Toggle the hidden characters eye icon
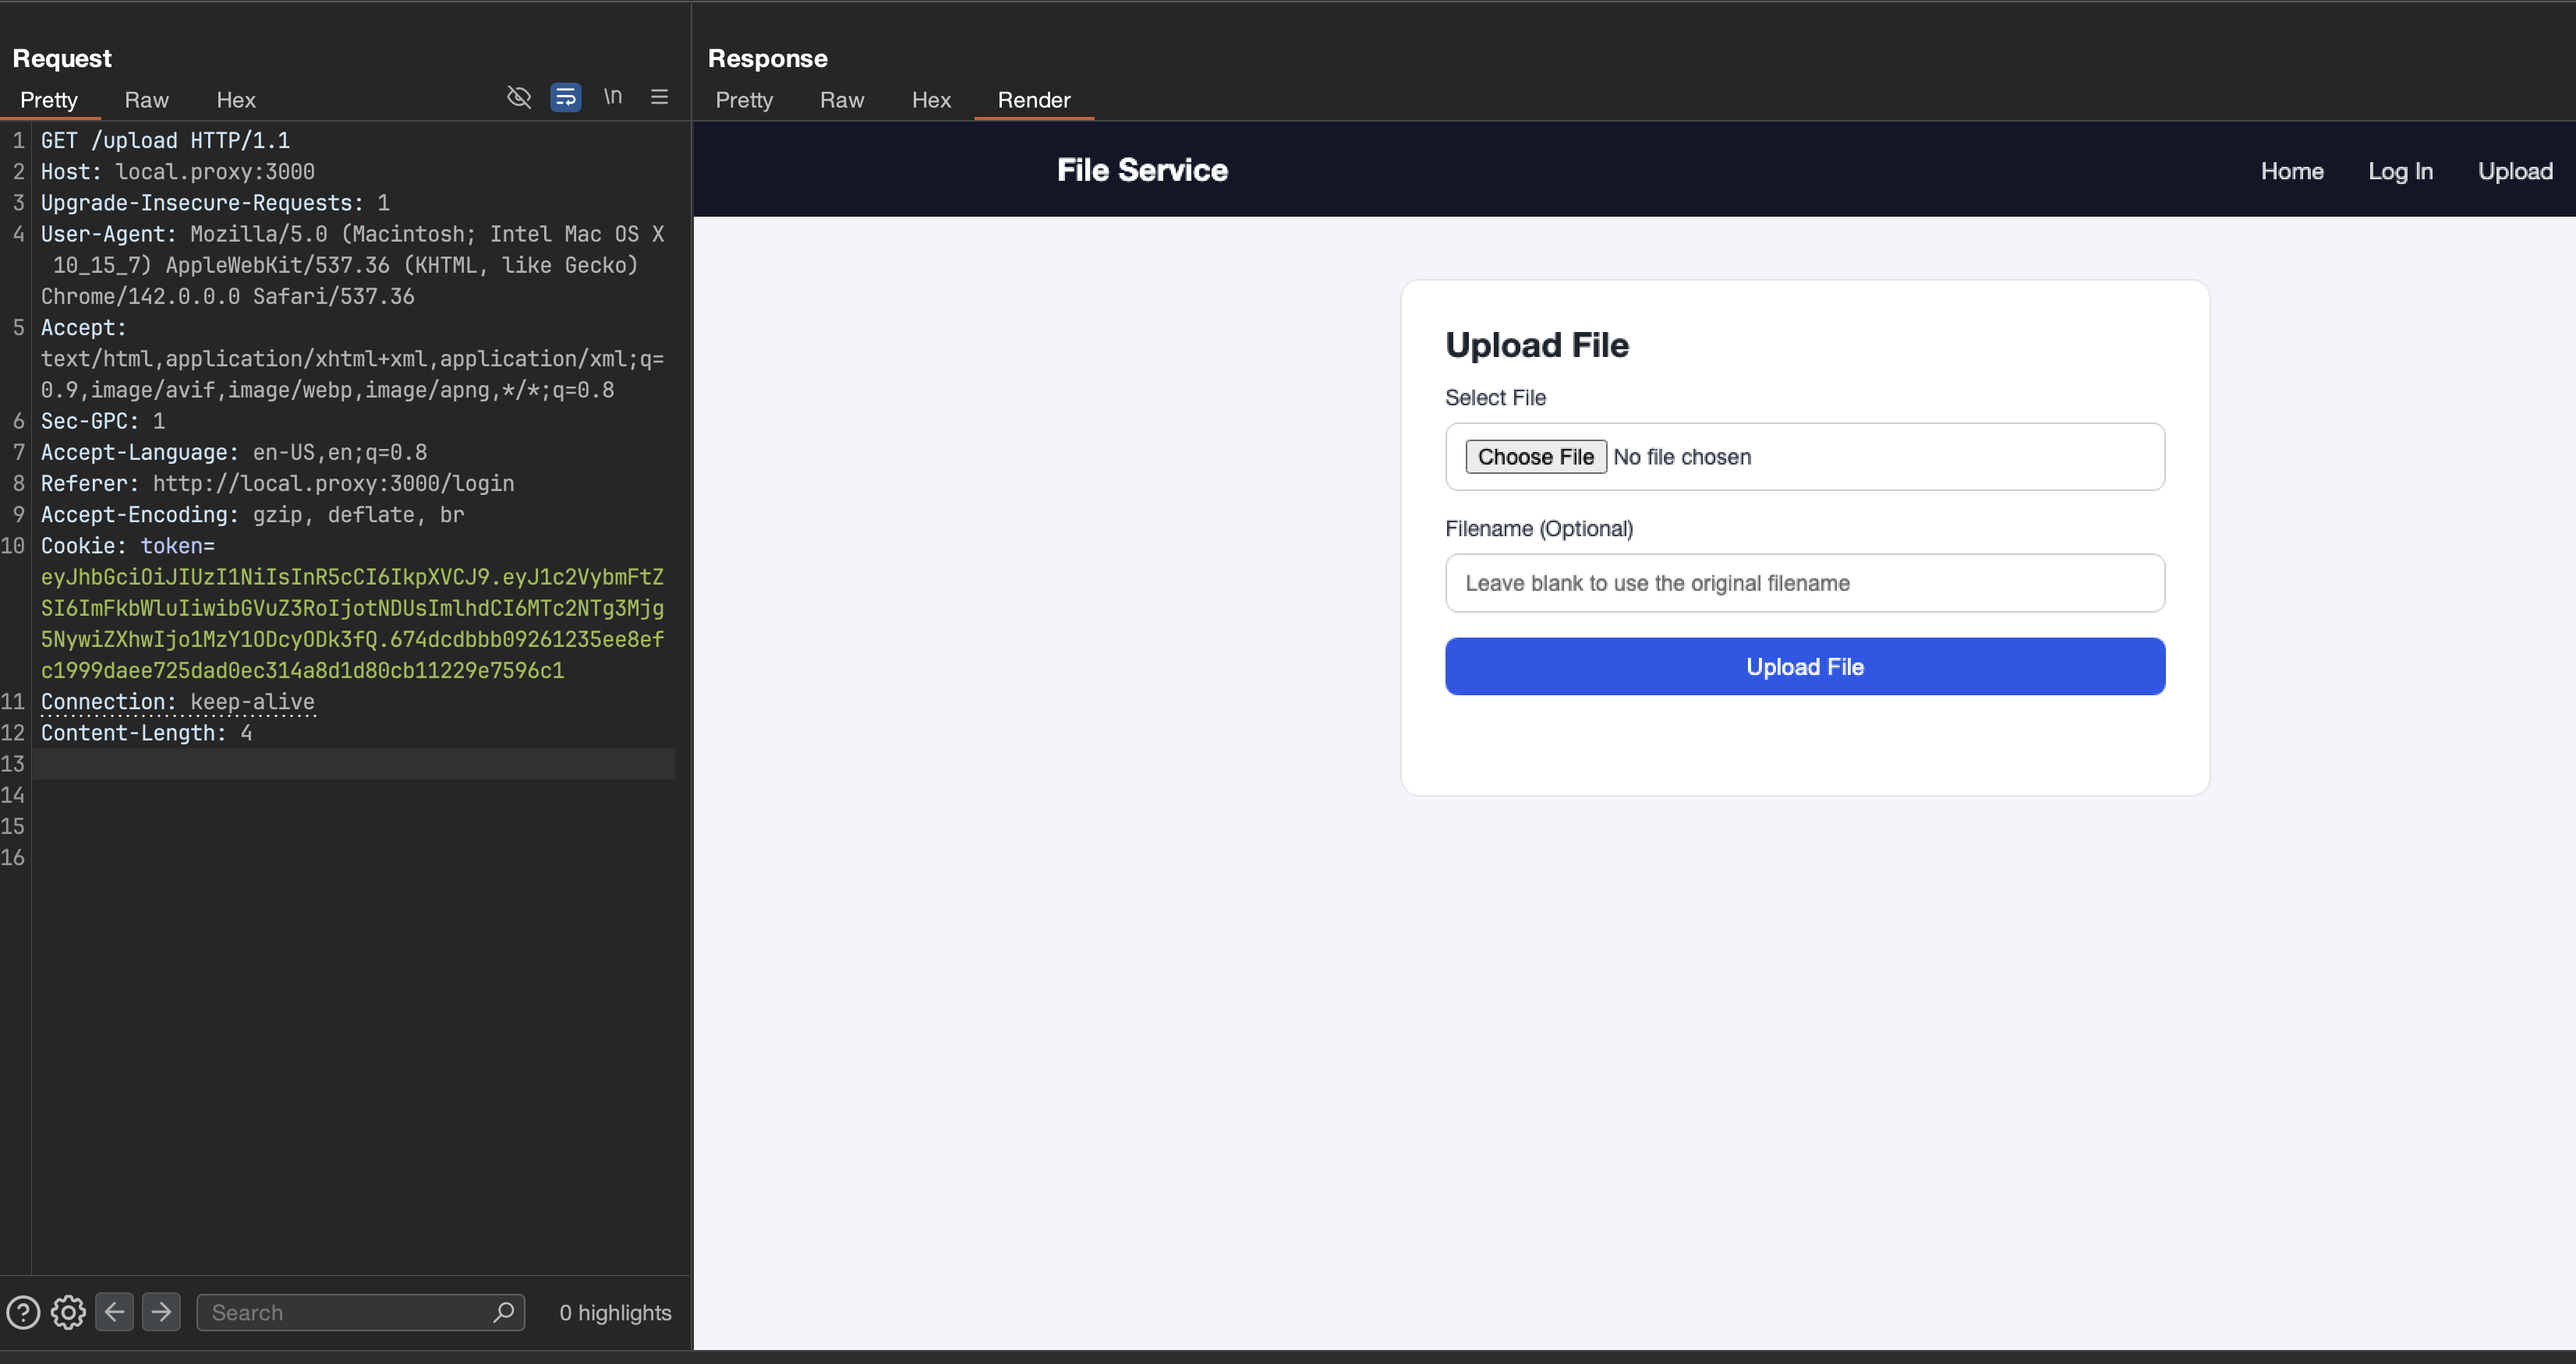The width and height of the screenshot is (2576, 1364). 519,97
